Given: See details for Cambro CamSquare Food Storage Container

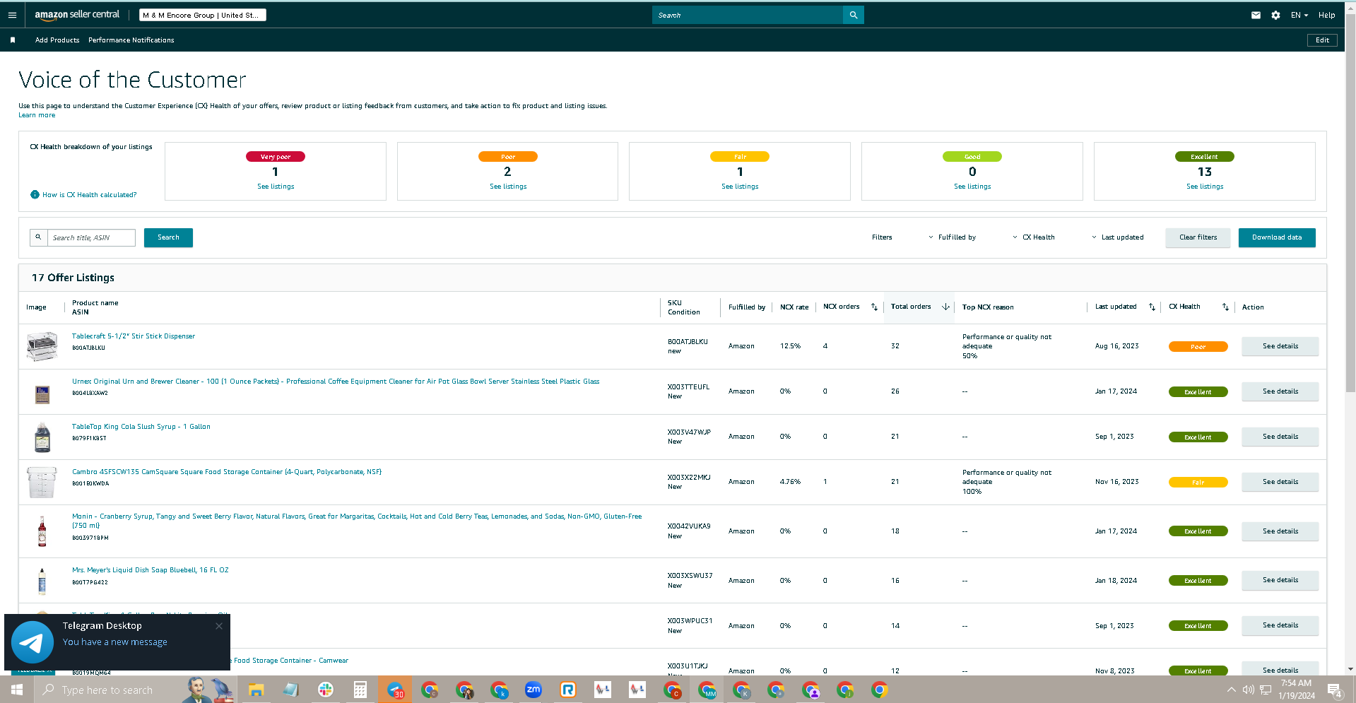Looking at the screenshot, I should 1280,482.
